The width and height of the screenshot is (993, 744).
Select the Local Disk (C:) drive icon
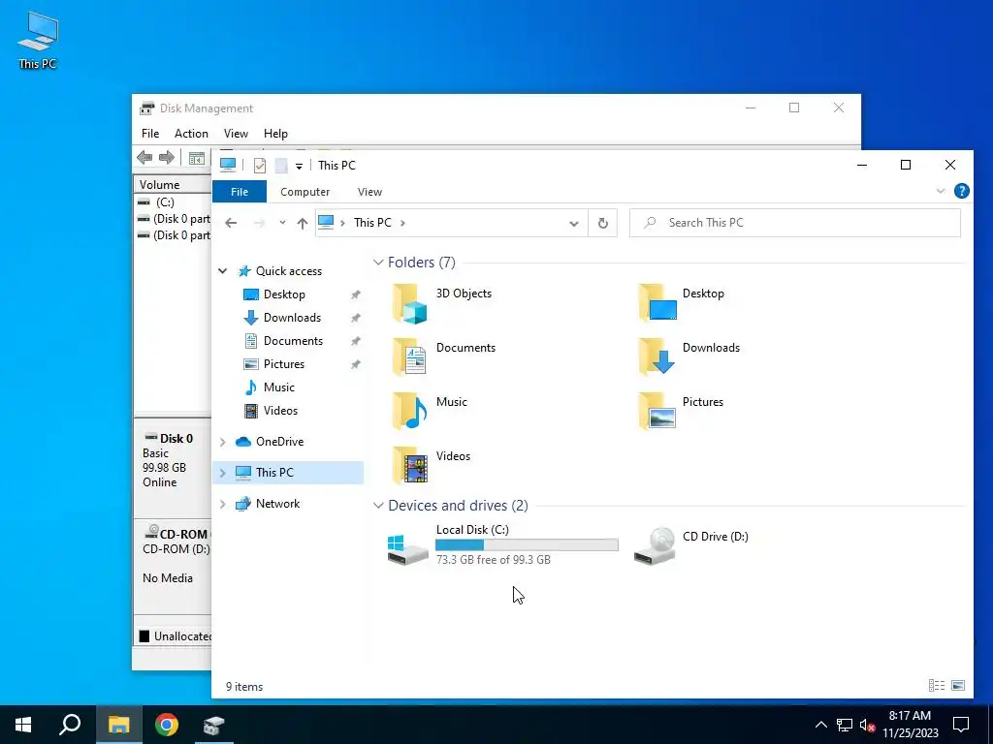tap(407, 547)
